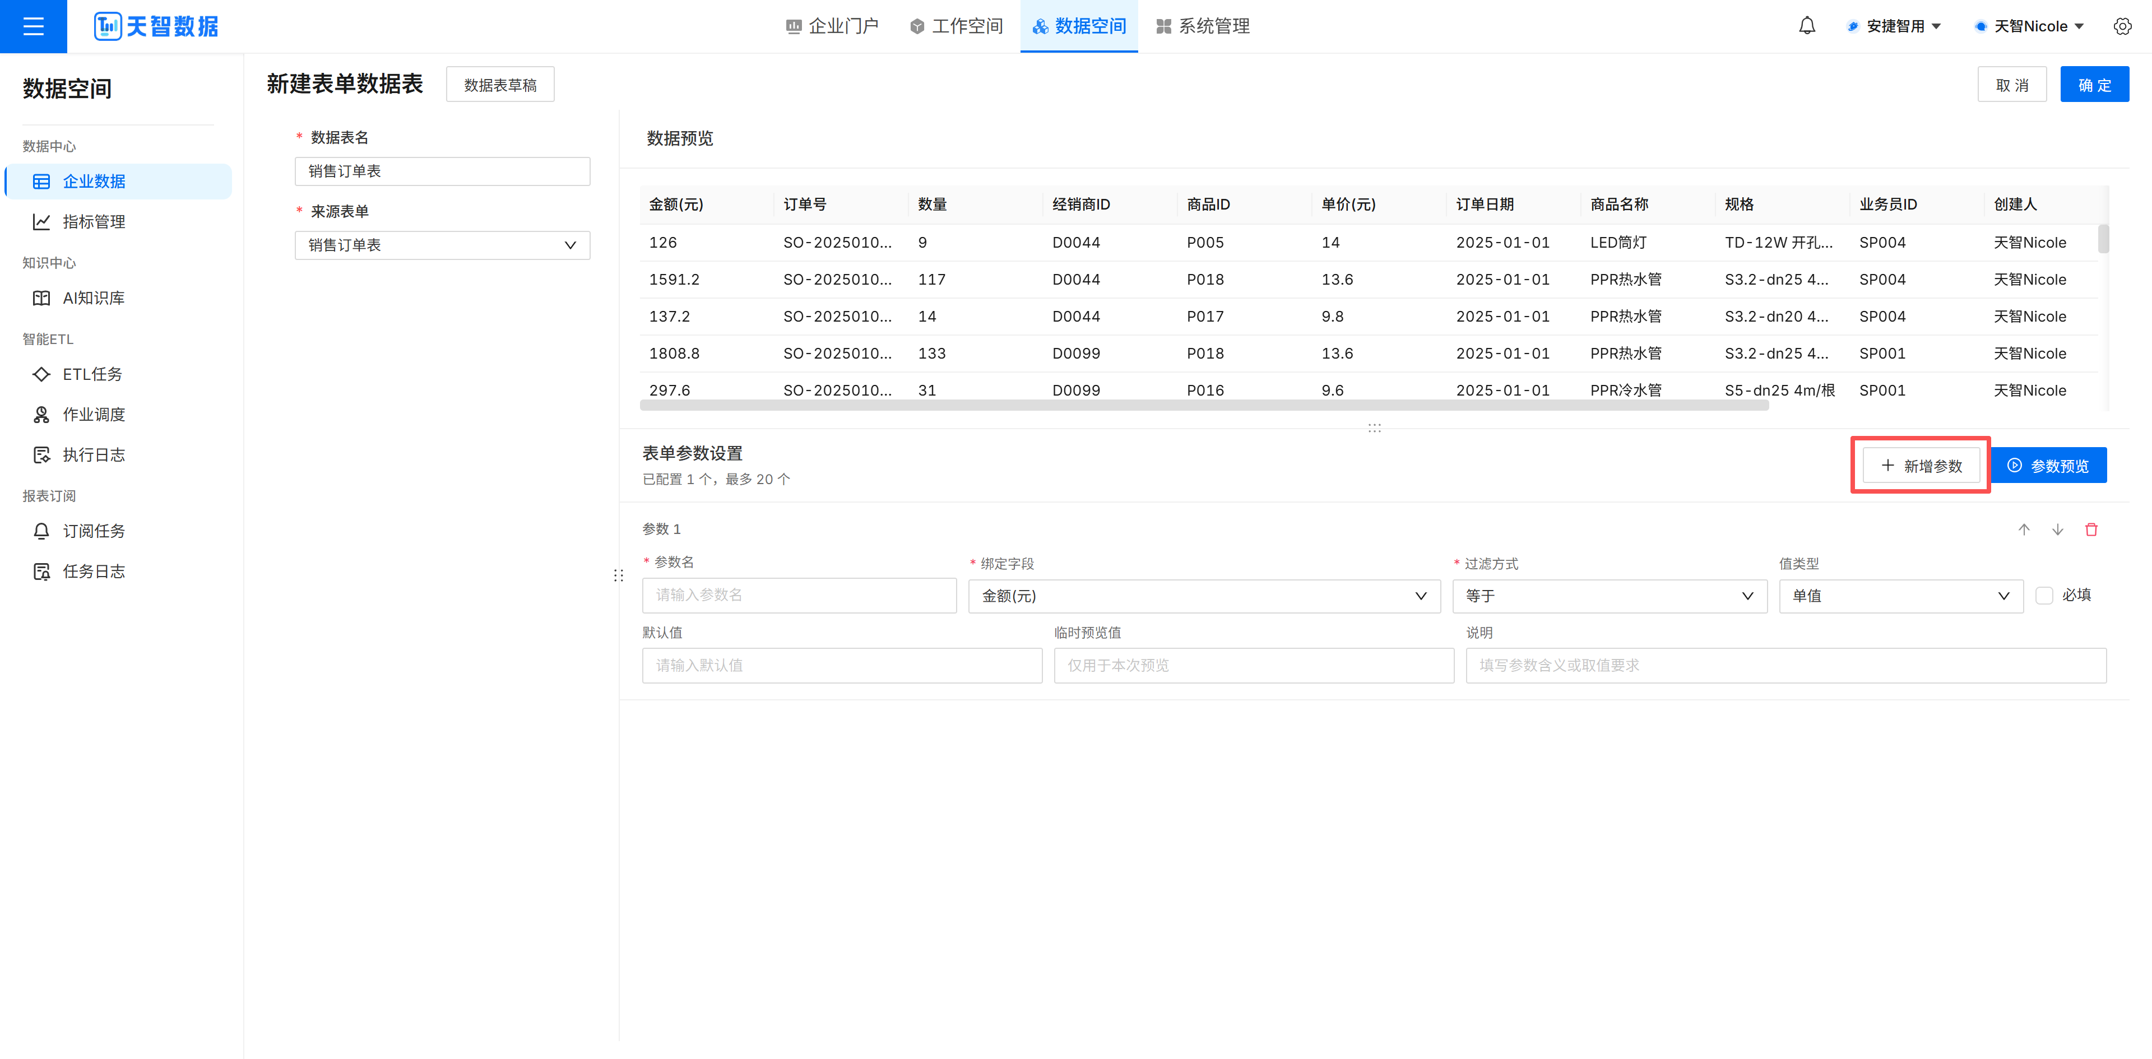Expand the 天智Nicole user dropdown

click(2029, 26)
